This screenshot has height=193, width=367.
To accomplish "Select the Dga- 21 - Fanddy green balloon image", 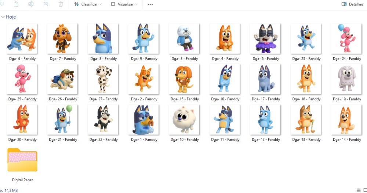I will coord(62,119).
